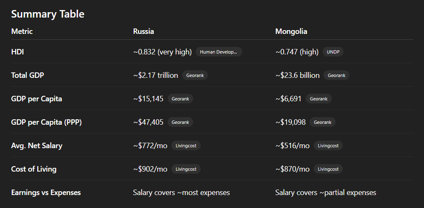
Task: Open Livingcost source chip beside ~$902/mo
Action: point(186,169)
